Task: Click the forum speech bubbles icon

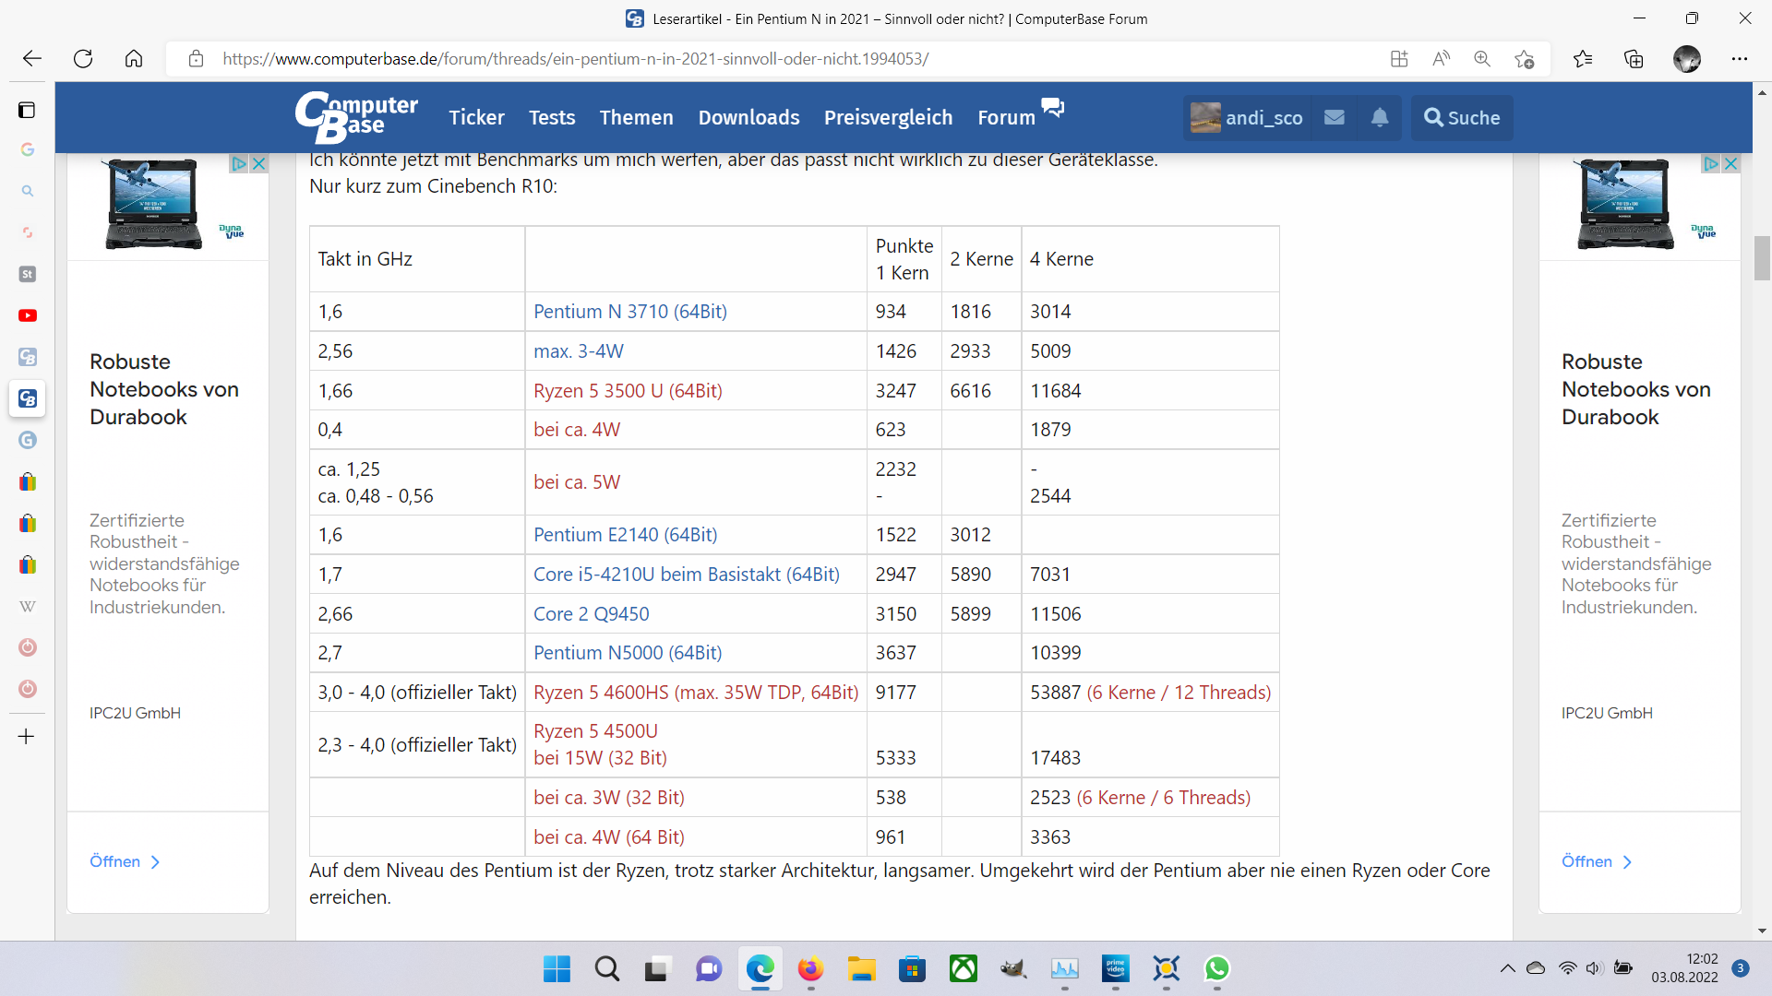Action: [1053, 108]
